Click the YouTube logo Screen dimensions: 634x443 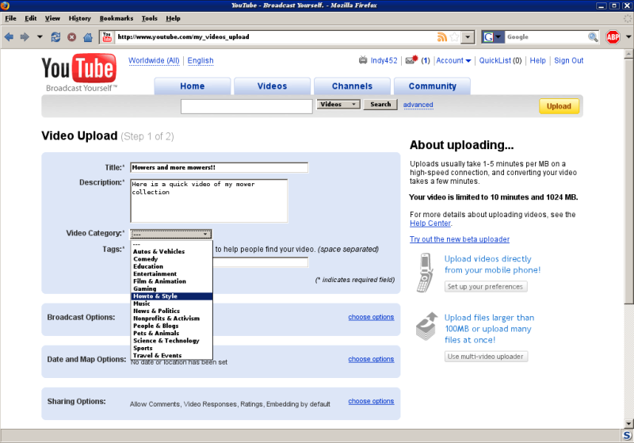(x=78, y=70)
